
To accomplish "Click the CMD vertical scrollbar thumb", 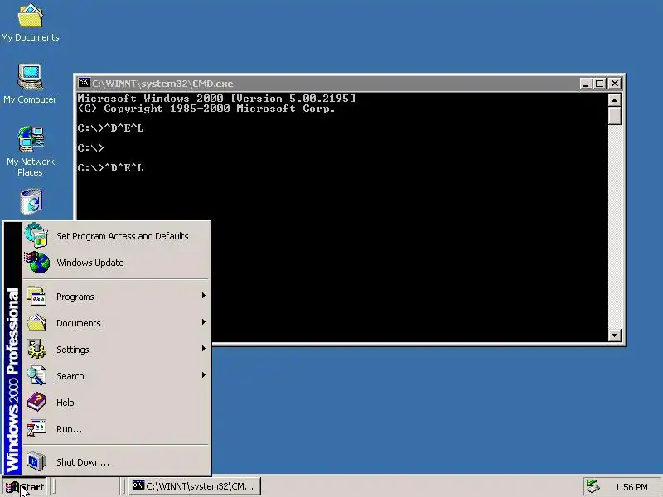I will tap(614, 115).
